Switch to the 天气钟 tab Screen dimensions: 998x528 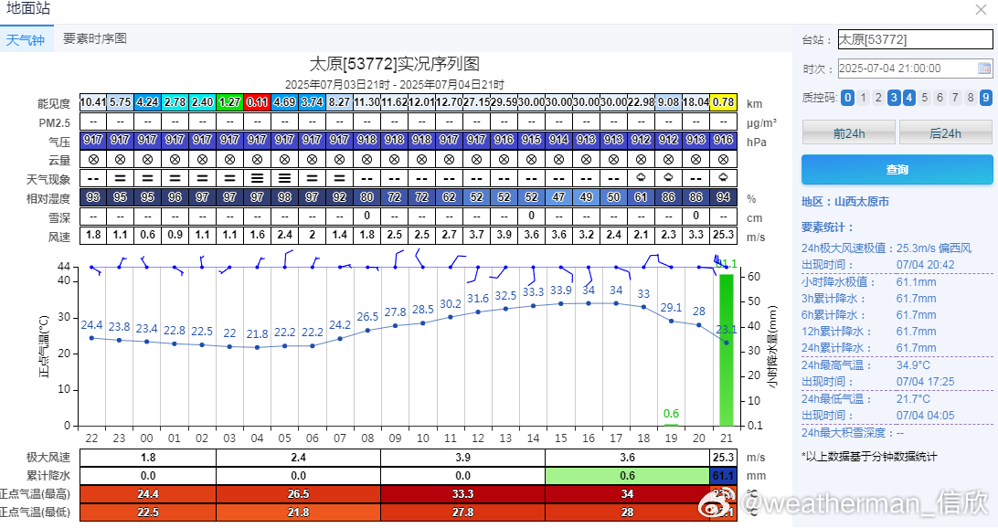coord(26,39)
